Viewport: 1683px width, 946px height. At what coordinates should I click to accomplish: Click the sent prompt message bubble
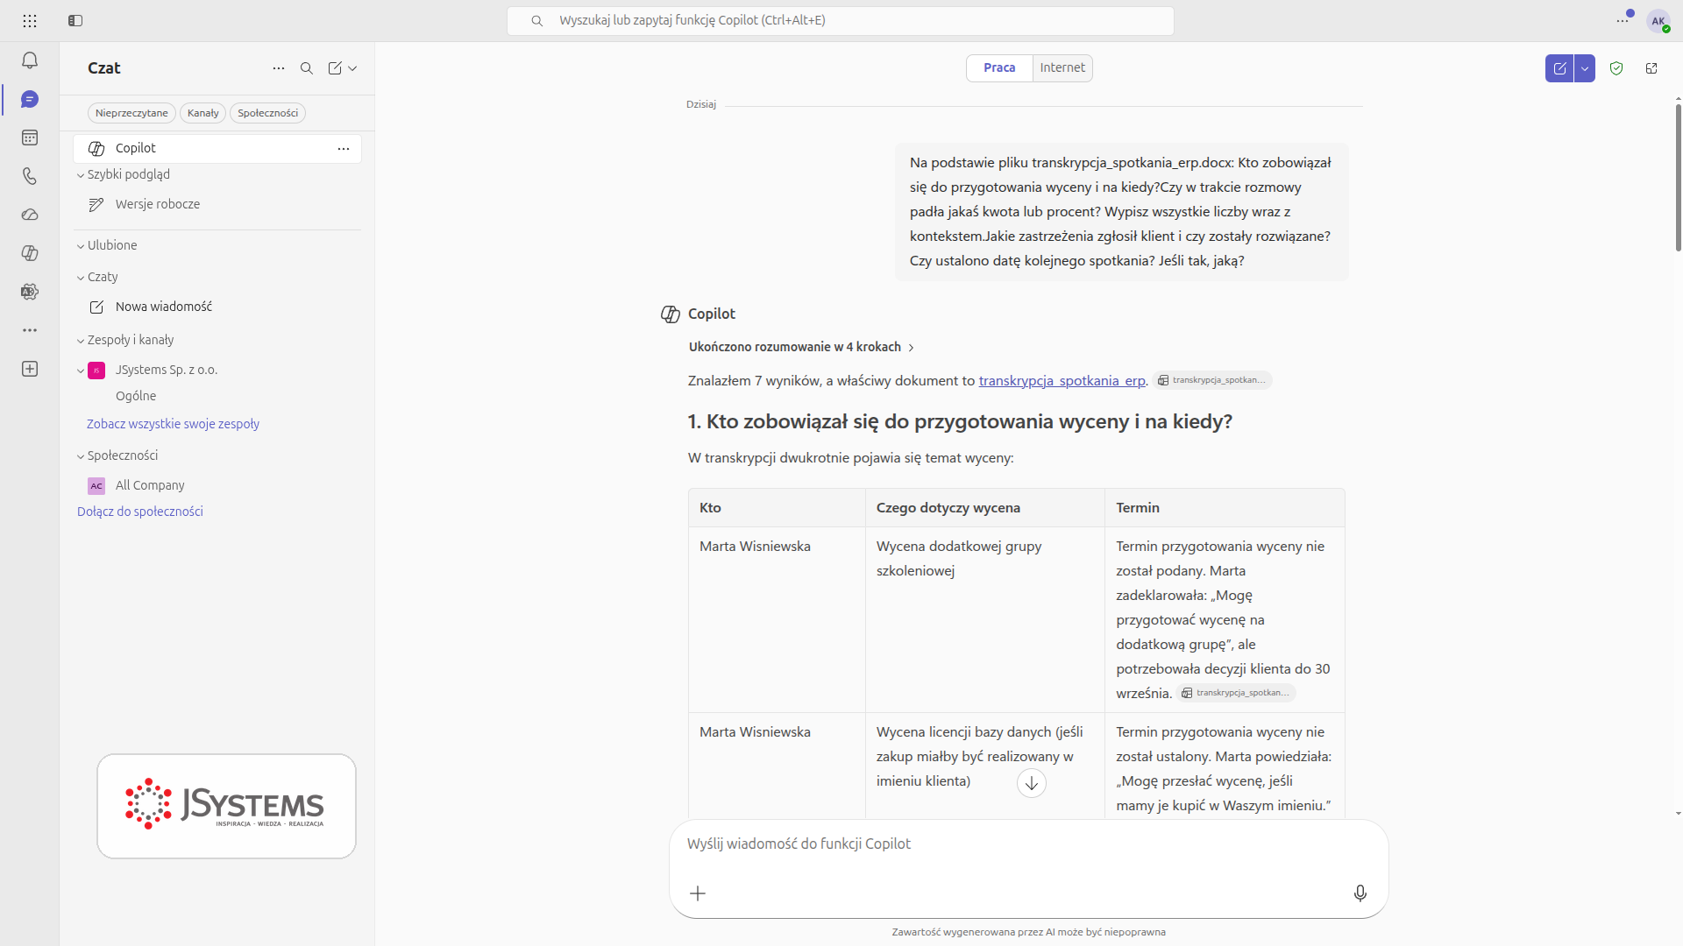[x=1121, y=212]
